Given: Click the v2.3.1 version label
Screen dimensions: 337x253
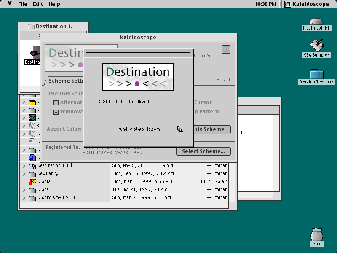Looking at the screenshot, I should tap(223, 79).
